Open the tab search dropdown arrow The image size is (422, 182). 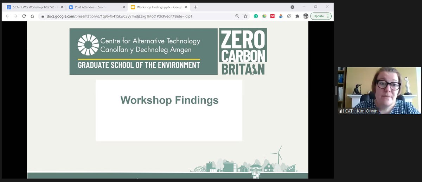[292, 7]
